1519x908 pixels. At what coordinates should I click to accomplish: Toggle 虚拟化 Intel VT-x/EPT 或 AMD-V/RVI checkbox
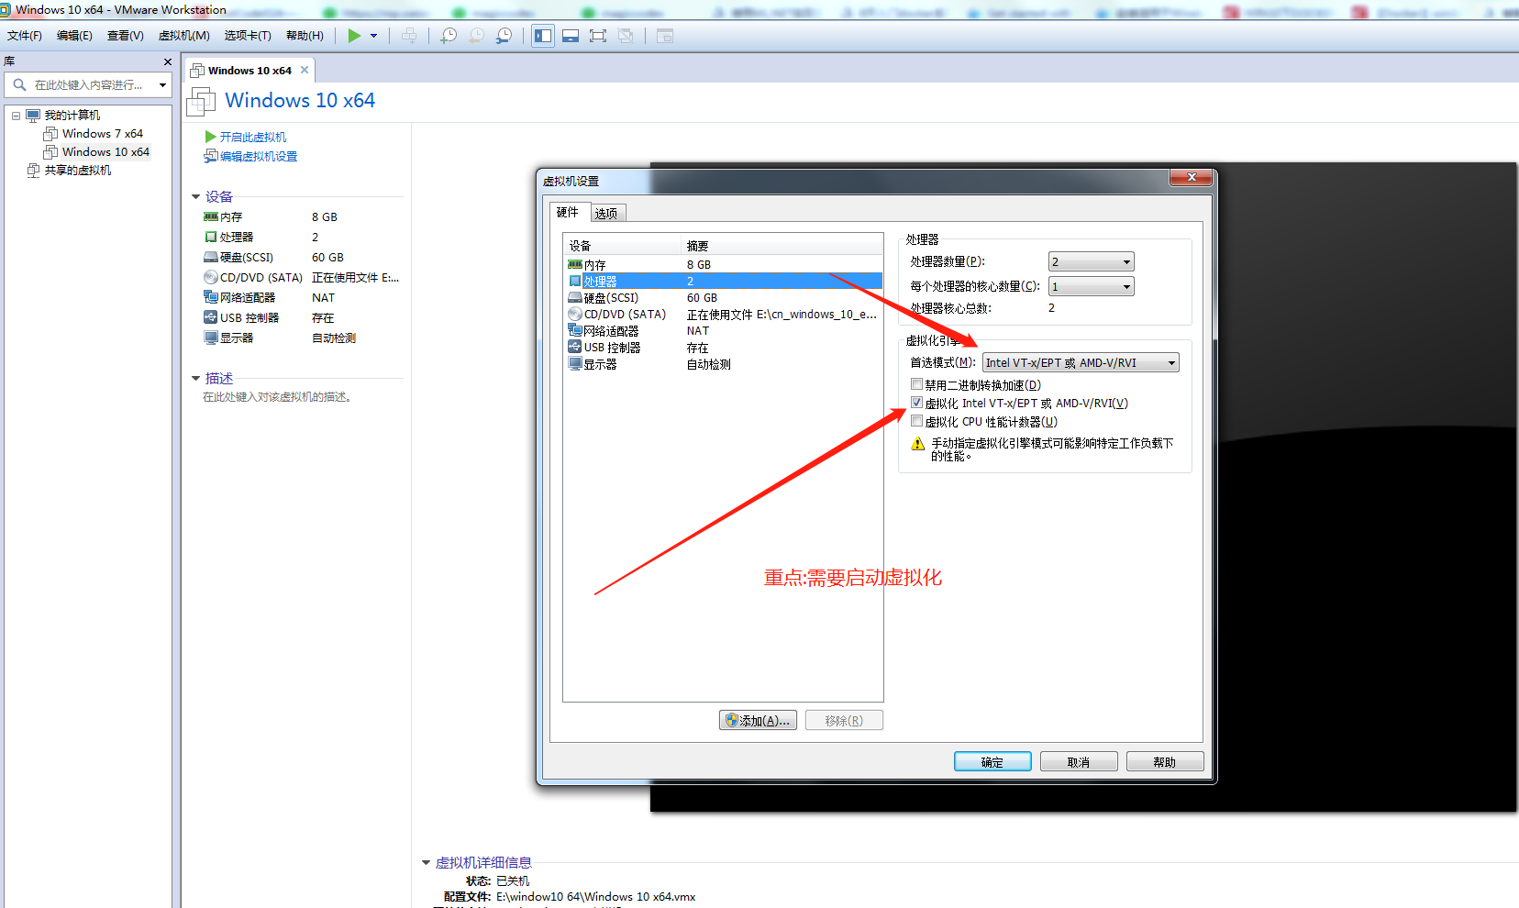916,403
